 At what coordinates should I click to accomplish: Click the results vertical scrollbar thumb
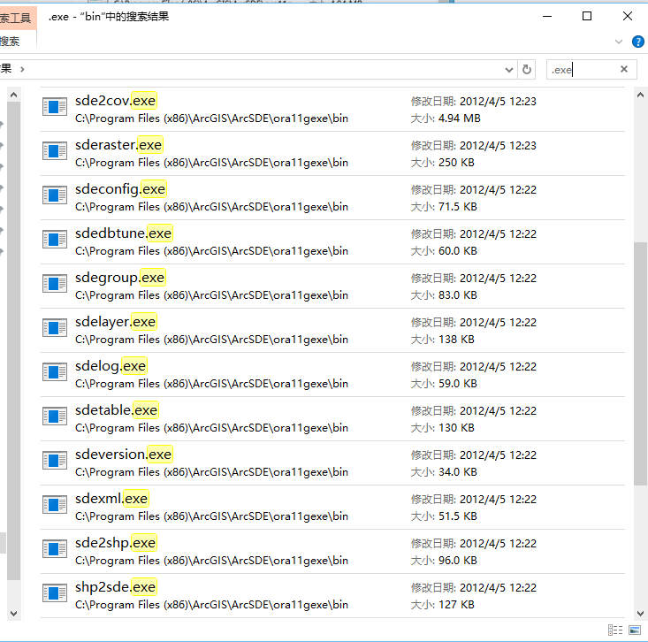[640, 363]
